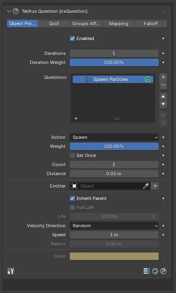Click the animate dot beside Weight
Image resolution: width=176 pixels, height=293 pixels.
pos(163,146)
